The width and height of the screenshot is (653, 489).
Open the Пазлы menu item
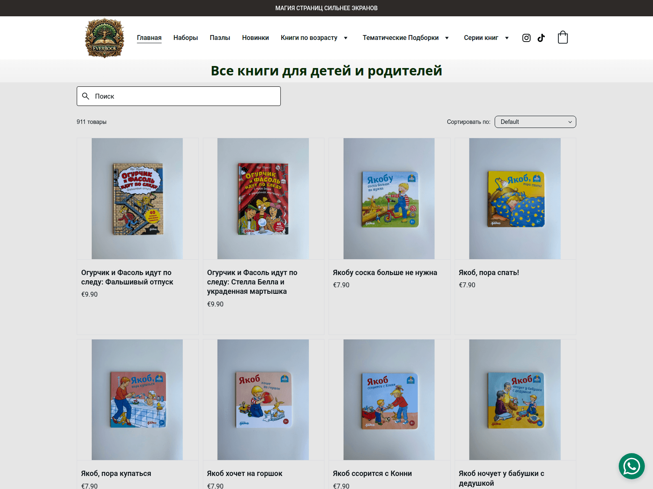click(x=220, y=37)
